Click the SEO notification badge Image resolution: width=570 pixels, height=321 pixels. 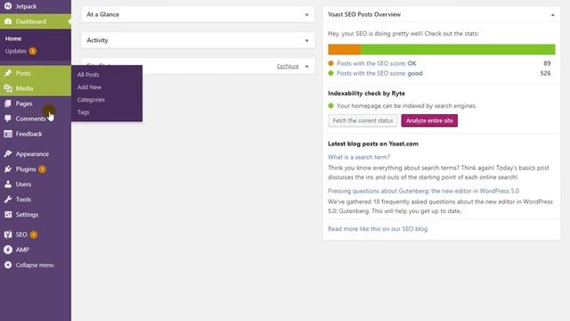point(34,235)
